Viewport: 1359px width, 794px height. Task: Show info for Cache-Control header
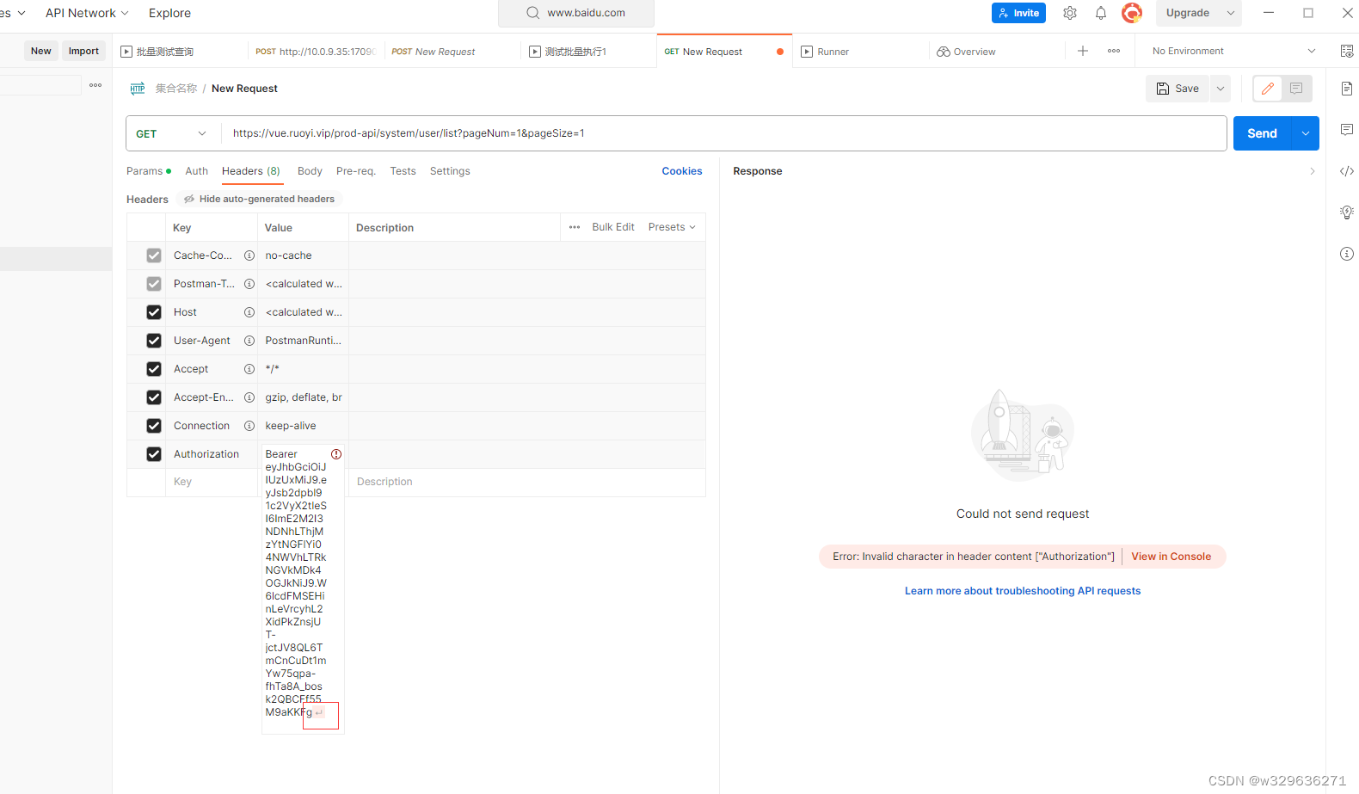tap(249, 255)
